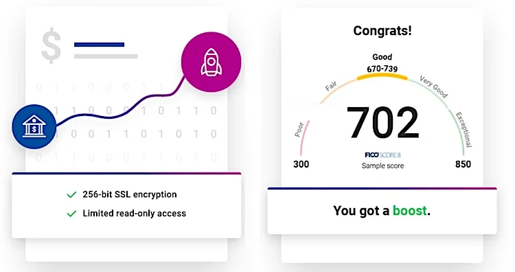Screen dimensions: 515x272
Task: Click the Exceptional gauge segment
Action: tap(458, 131)
